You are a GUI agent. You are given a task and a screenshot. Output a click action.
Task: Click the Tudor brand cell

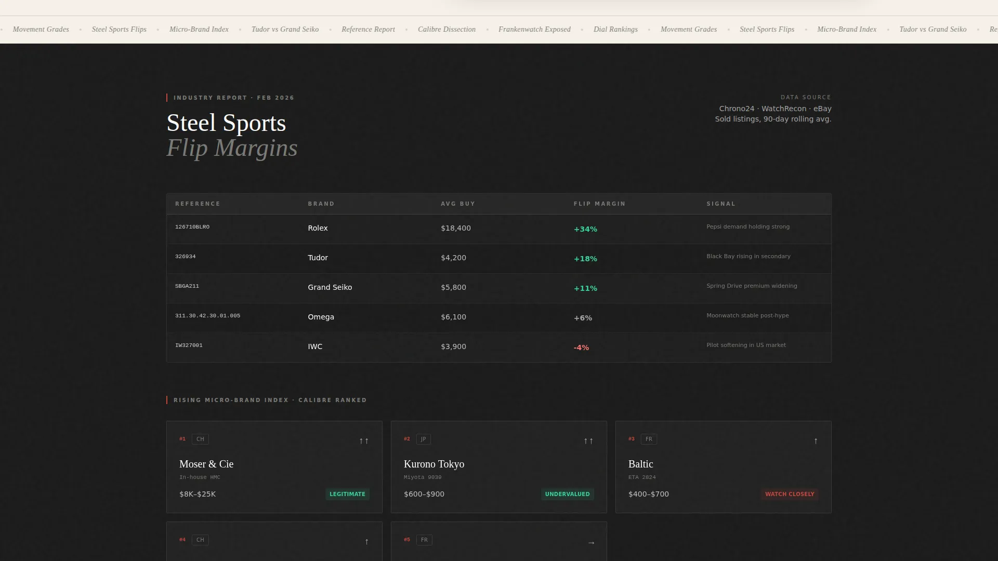point(318,258)
